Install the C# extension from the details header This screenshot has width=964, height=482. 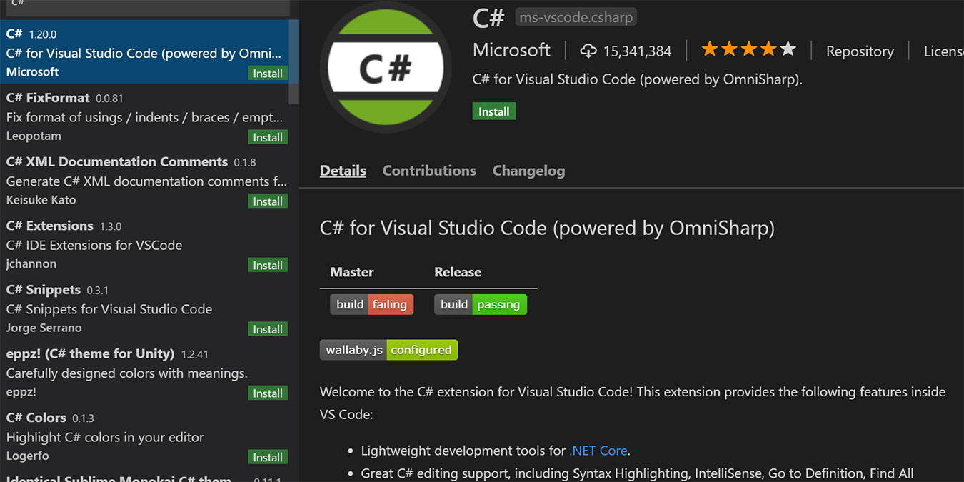(493, 111)
